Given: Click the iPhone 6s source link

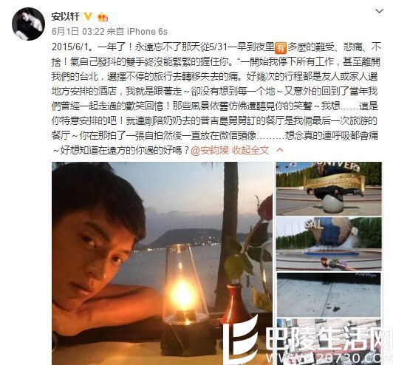Looking at the screenshot, I should 147,31.
